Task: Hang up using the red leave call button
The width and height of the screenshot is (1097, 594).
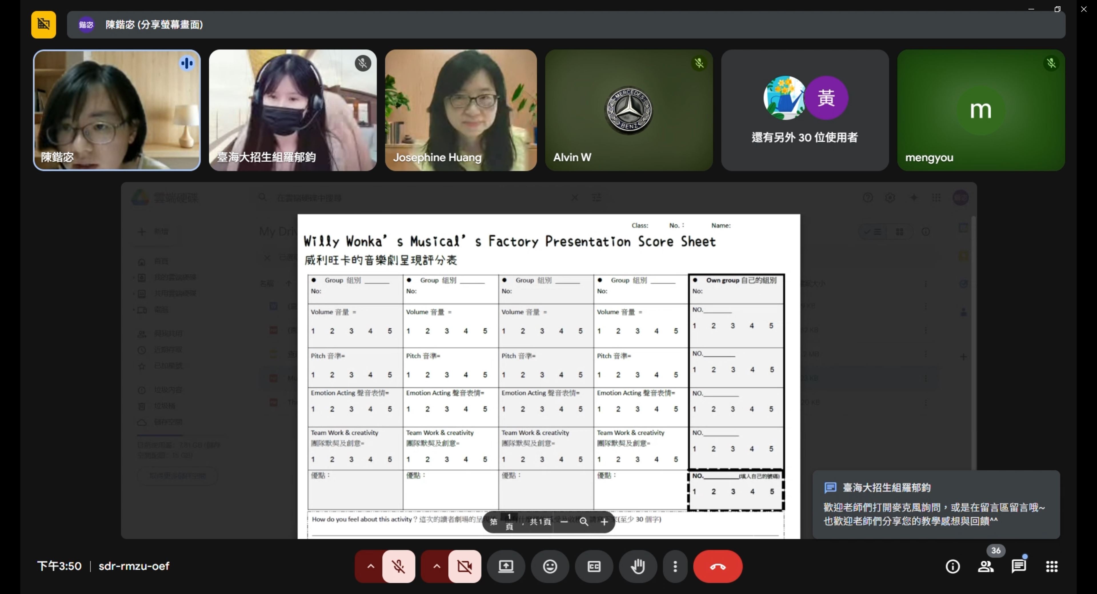Action: click(718, 566)
